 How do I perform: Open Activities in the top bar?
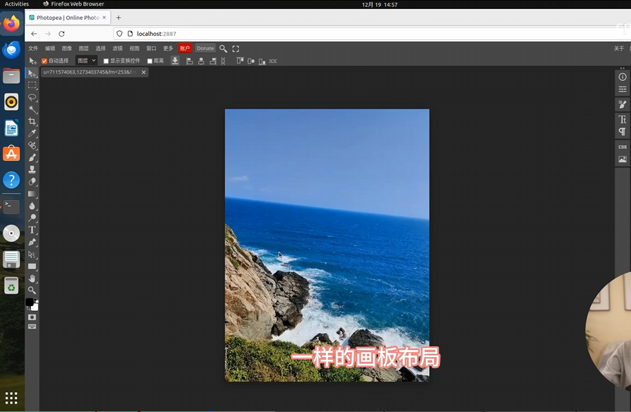tap(17, 4)
